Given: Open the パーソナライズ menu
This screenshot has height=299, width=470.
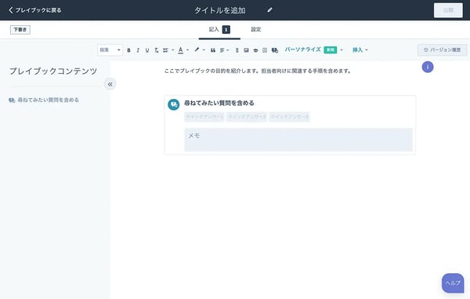Looking at the screenshot, I should click(313, 50).
